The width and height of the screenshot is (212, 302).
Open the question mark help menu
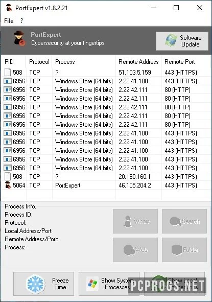click(22, 21)
